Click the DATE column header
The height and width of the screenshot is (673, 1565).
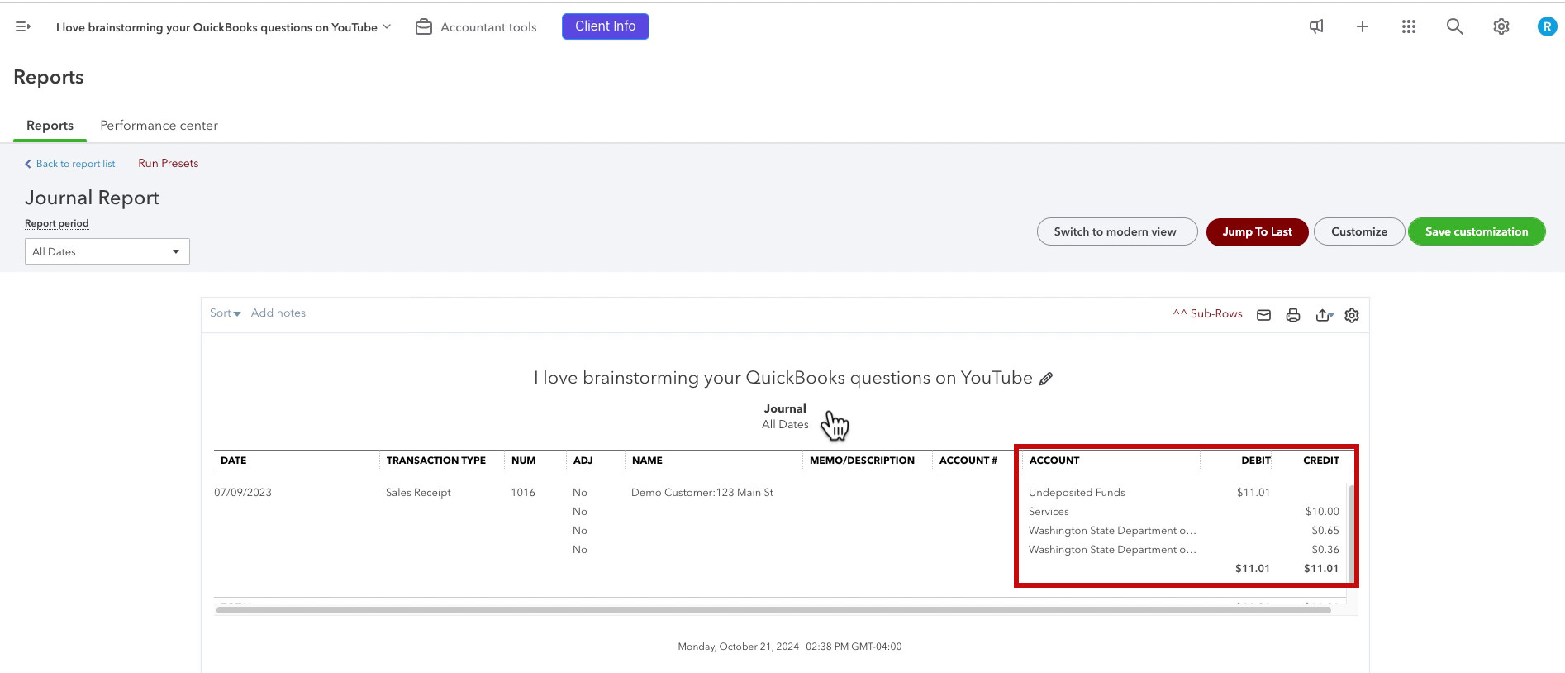click(234, 461)
